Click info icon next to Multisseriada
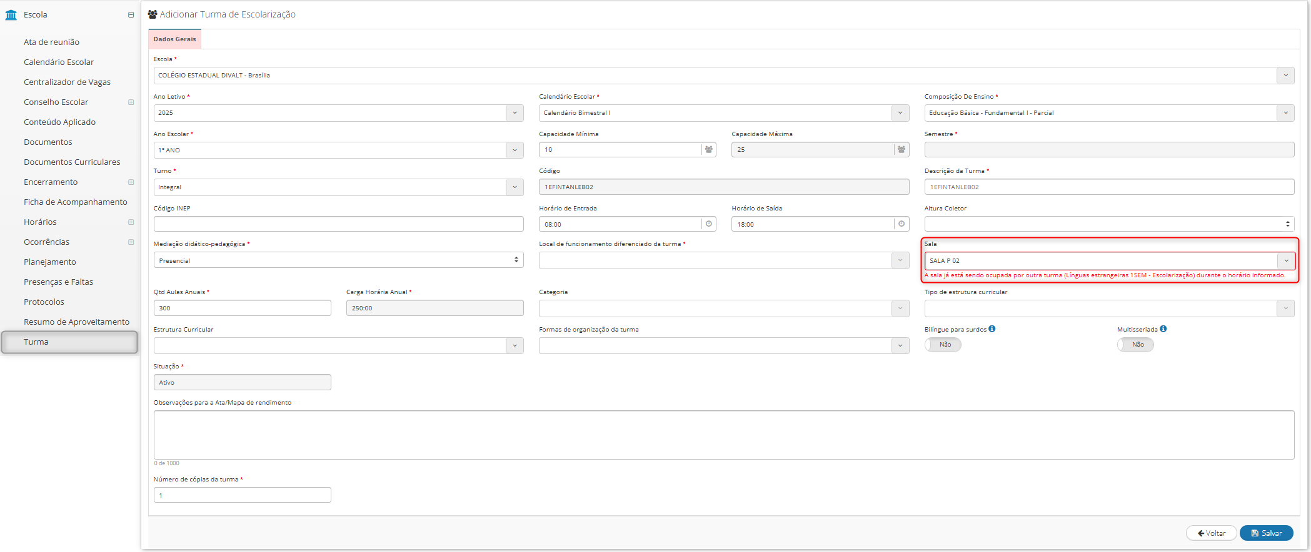Screen dimensions: 1311x552 click(x=1163, y=329)
